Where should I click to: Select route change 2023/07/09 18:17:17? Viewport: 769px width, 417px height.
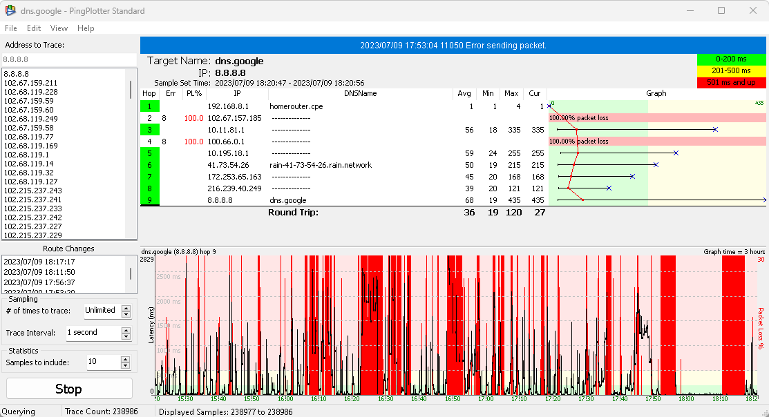coord(39,262)
